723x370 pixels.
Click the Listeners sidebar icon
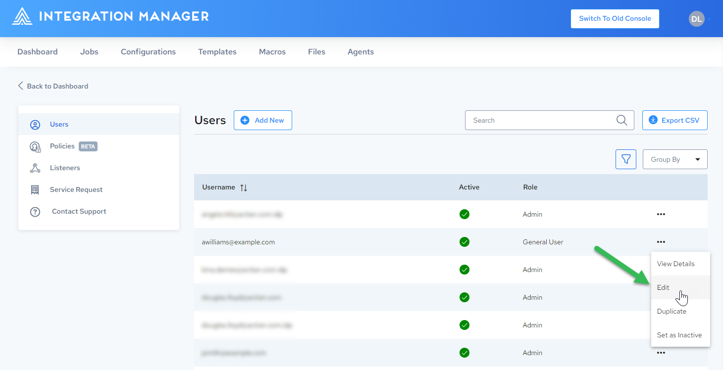point(35,168)
